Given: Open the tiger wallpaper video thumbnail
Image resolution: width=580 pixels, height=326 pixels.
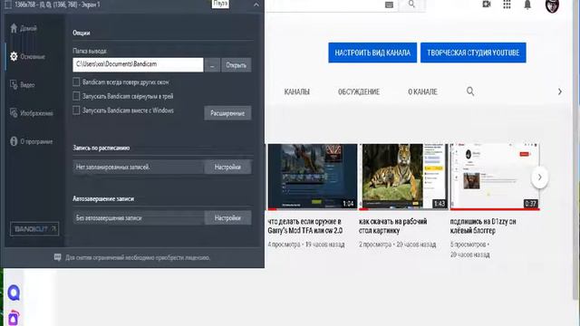Looking at the screenshot, I should point(403,177).
